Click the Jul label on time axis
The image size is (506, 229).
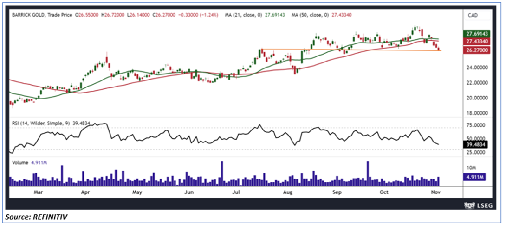pos(236,192)
